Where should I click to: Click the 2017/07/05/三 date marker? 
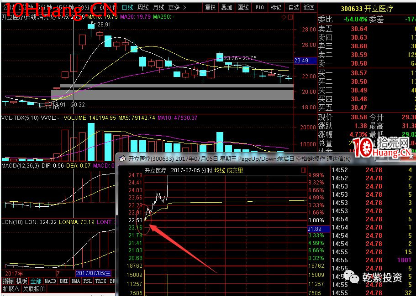click(x=93, y=273)
